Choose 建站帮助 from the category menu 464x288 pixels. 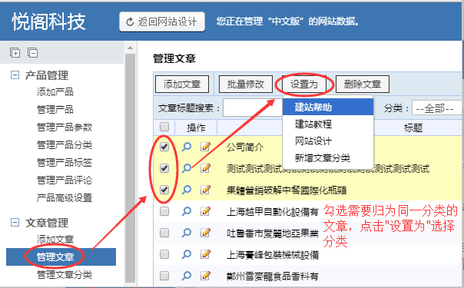pyautogui.click(x=328, y=107)
